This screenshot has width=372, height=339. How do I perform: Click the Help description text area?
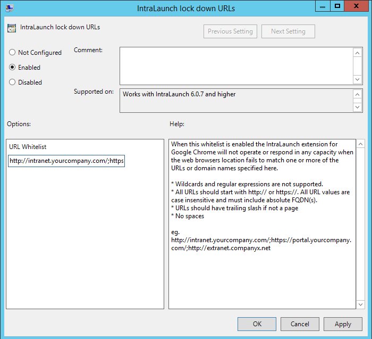point(261,224)
